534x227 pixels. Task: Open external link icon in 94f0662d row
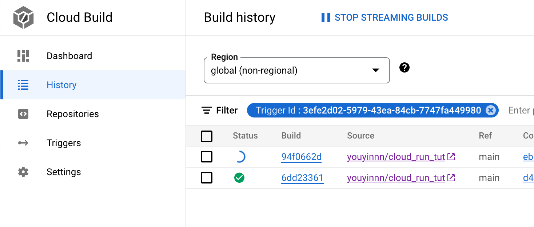point(451,157)
